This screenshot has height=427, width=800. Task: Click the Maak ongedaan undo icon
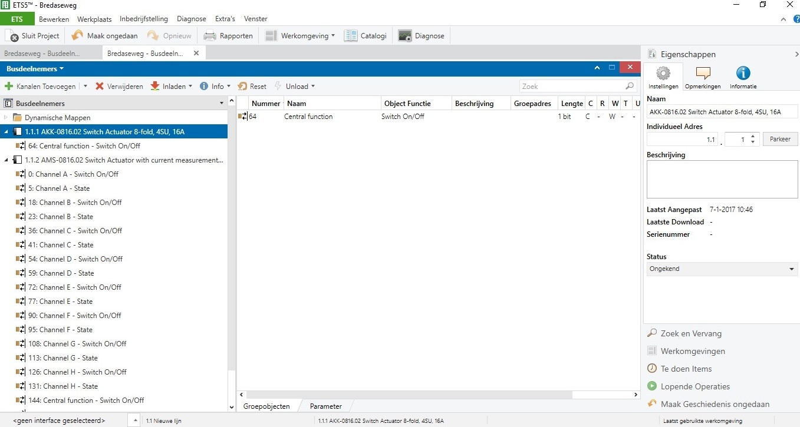tap(77, 36)
